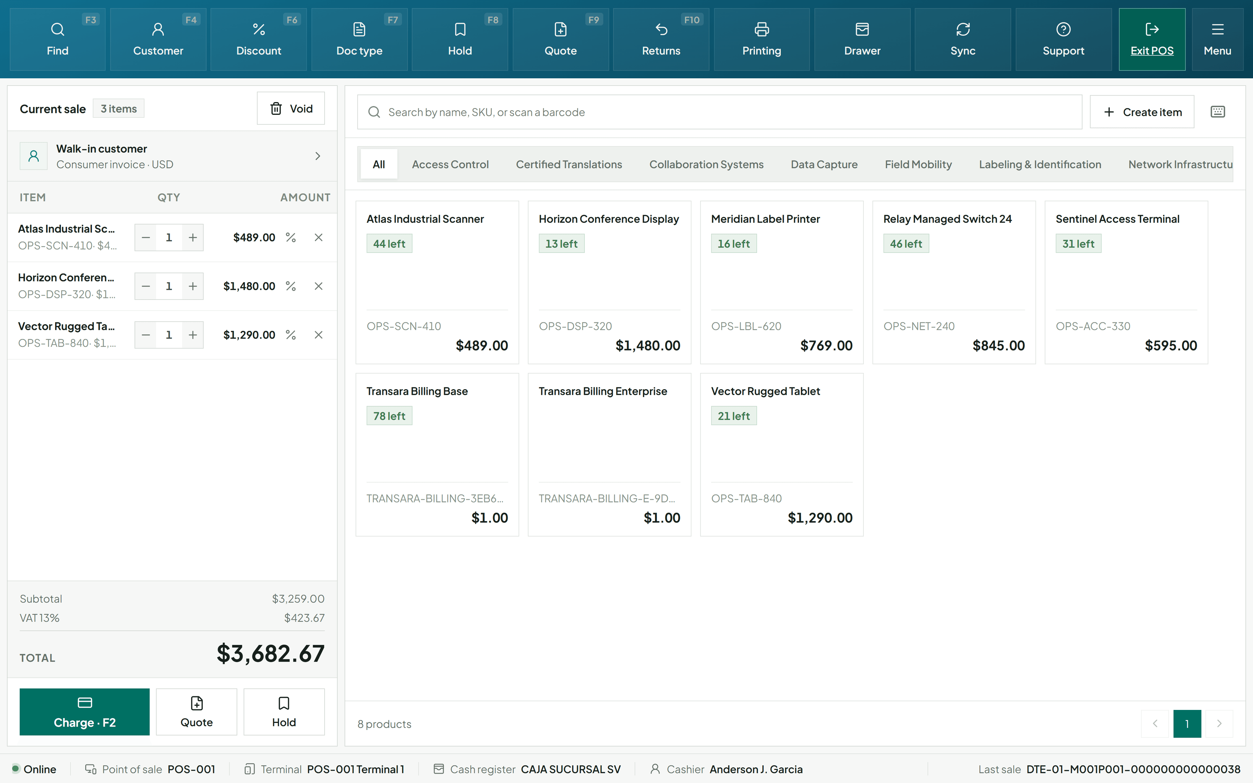Viewport: 1253px width, 783px height.
Task: Switch to Labeling & Identification category
Action: [1040, 164]
